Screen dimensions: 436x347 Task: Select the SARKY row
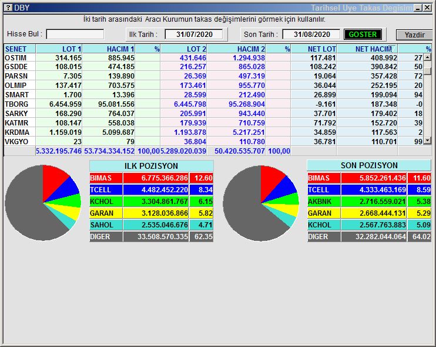(214, 114)
